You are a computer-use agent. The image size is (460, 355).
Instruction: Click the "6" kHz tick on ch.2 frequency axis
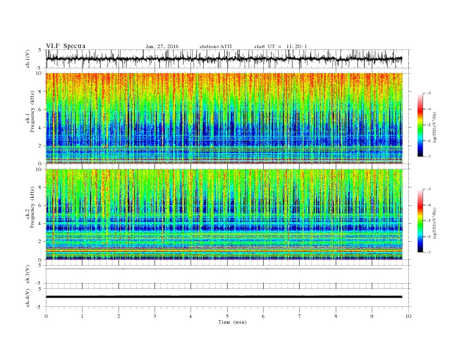(41, 205)
